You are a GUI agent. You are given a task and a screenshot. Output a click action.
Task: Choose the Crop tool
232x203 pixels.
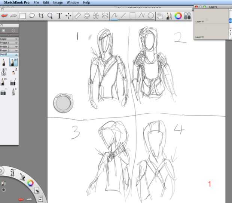pos(41,16)
